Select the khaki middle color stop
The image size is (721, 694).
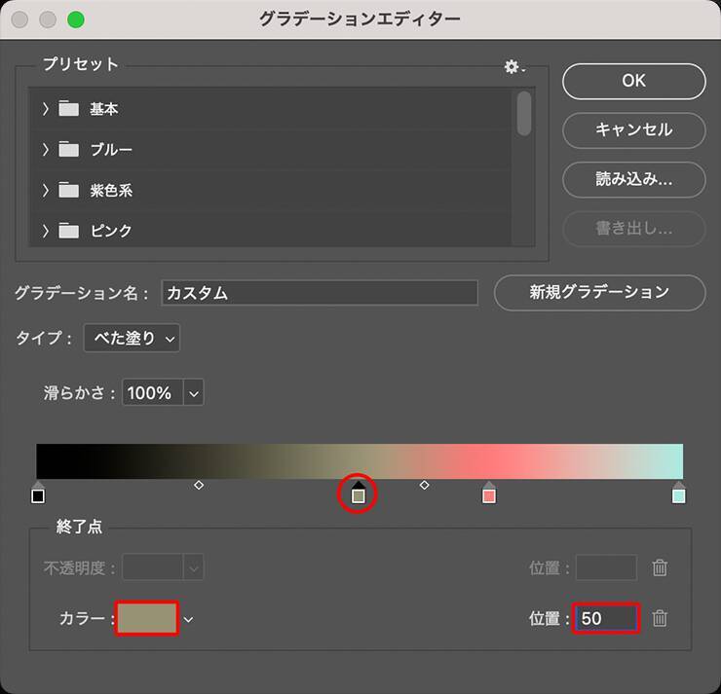(359, 493)
